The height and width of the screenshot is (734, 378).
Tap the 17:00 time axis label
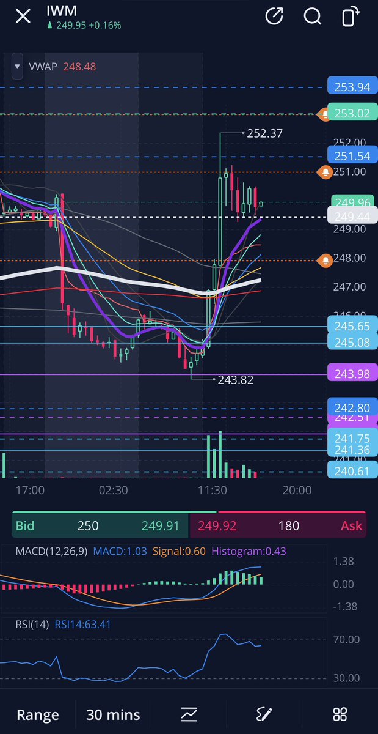coord(30,491)
